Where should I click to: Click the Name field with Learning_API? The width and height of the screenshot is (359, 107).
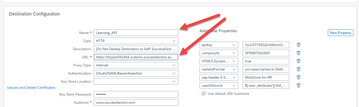136,33
